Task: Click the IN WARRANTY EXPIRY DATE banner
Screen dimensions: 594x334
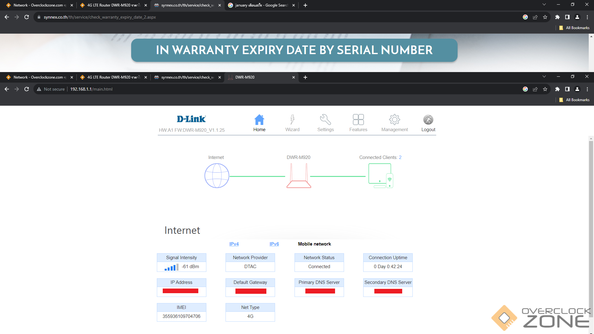Action: (294, 50)
